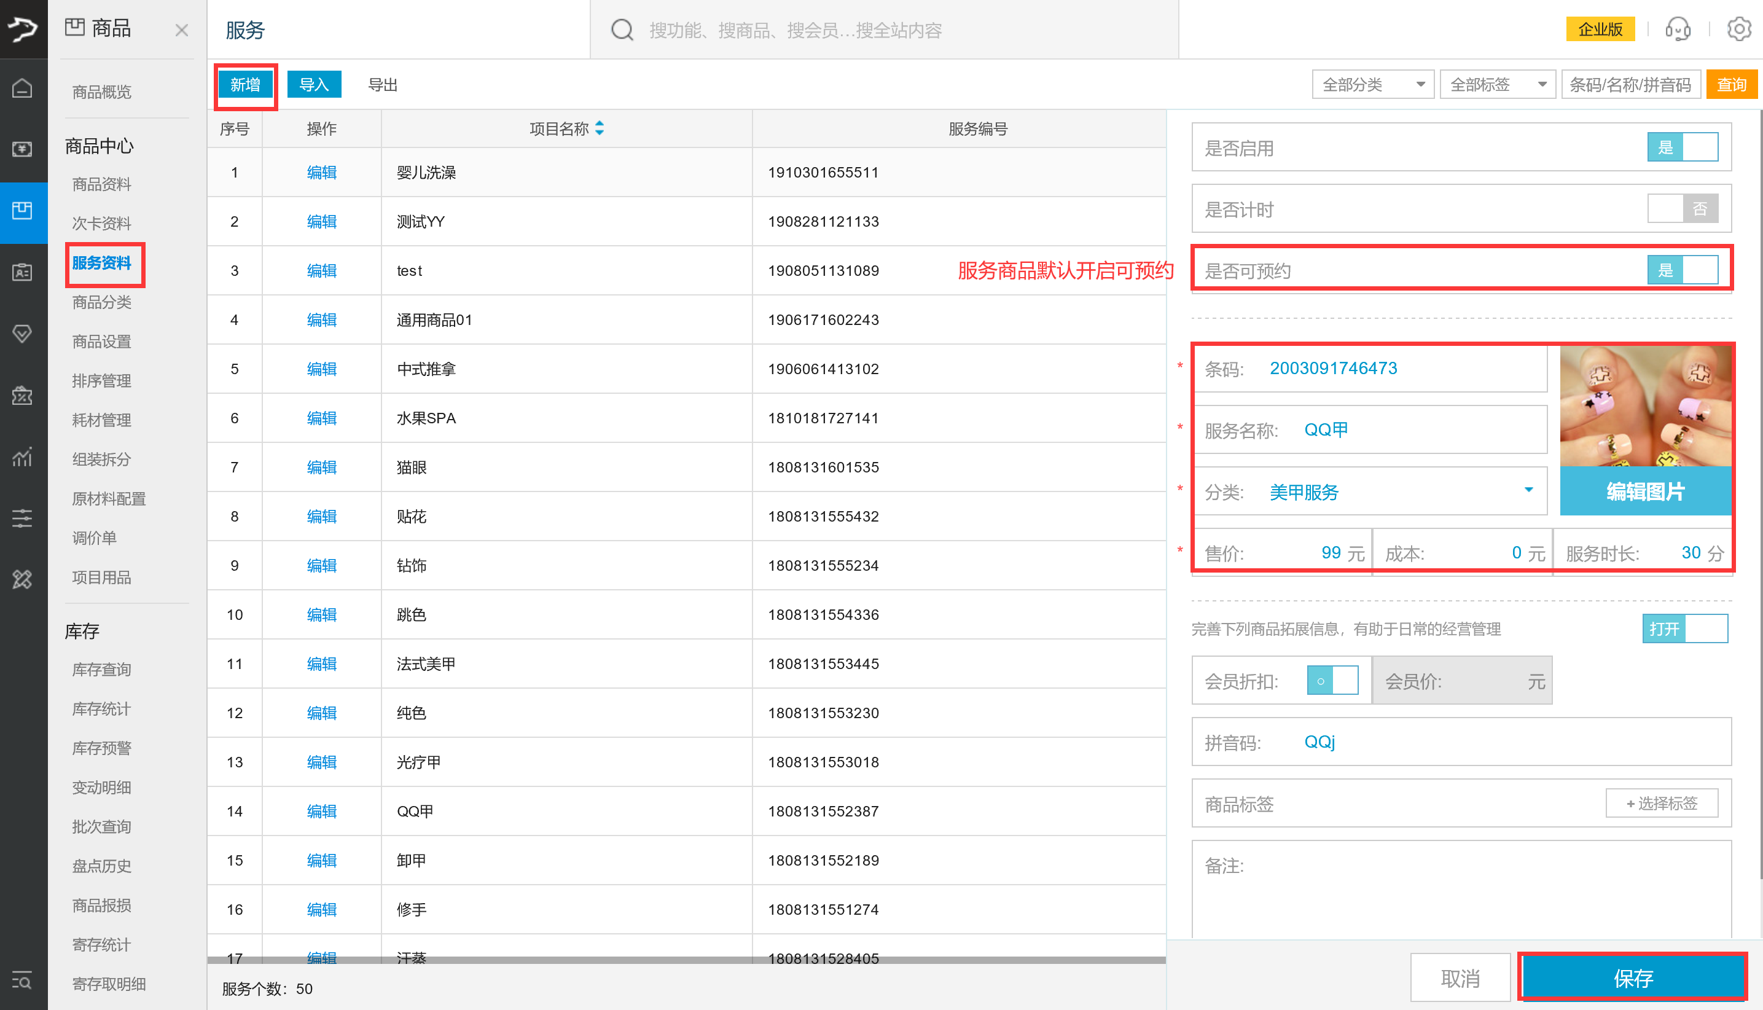Toggle the 是否启用 switch
The width and height of the screenshot is (1763, 1010).
[1683, 147]
